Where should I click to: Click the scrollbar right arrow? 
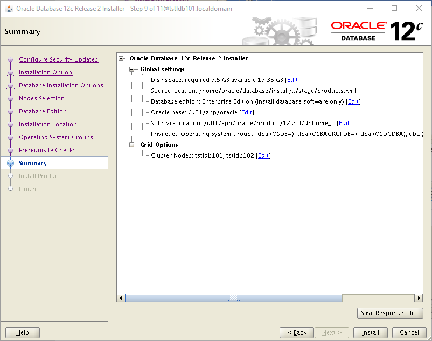click(x=419, y=298)
